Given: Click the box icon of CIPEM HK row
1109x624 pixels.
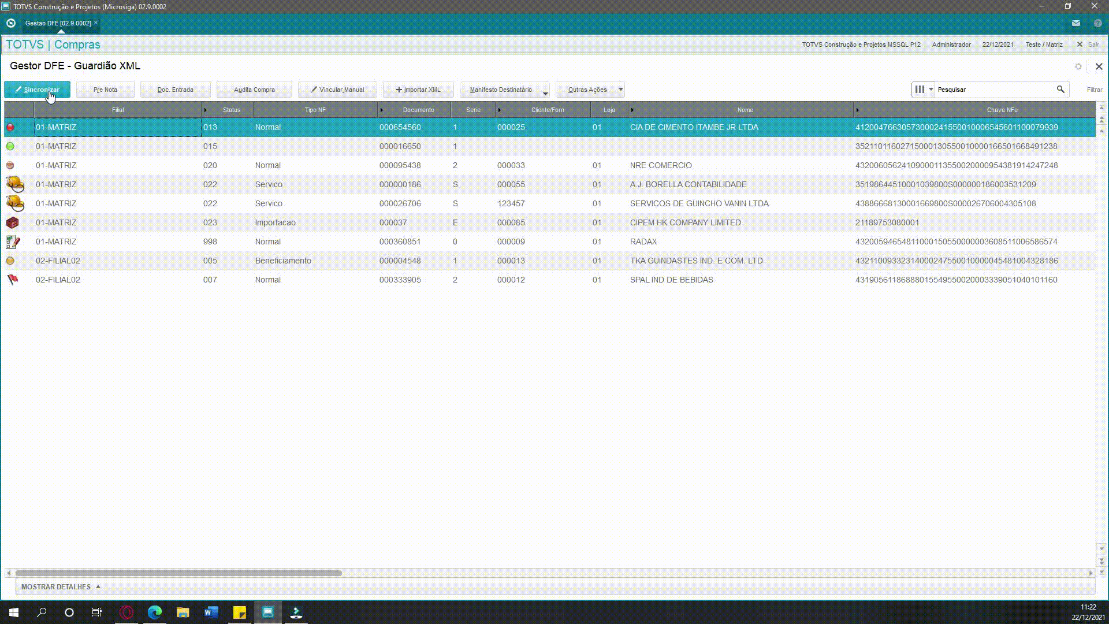Looking at the screenshot, I should click(12, 222).
